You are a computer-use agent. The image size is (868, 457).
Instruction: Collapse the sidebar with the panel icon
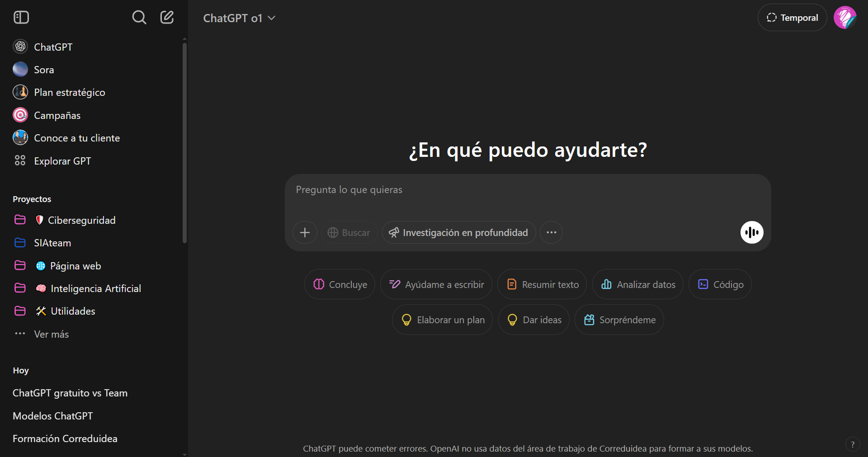tap(21, 18)
